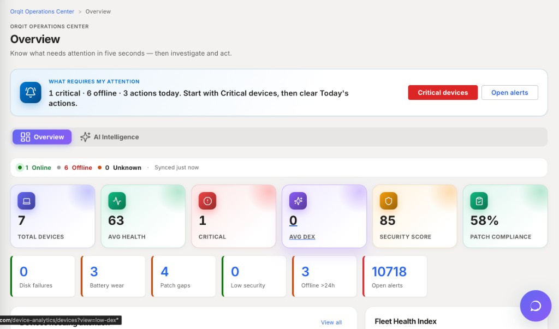Switch to the AI Intelligence tab
559x329 pixels.
click(110, 137)
